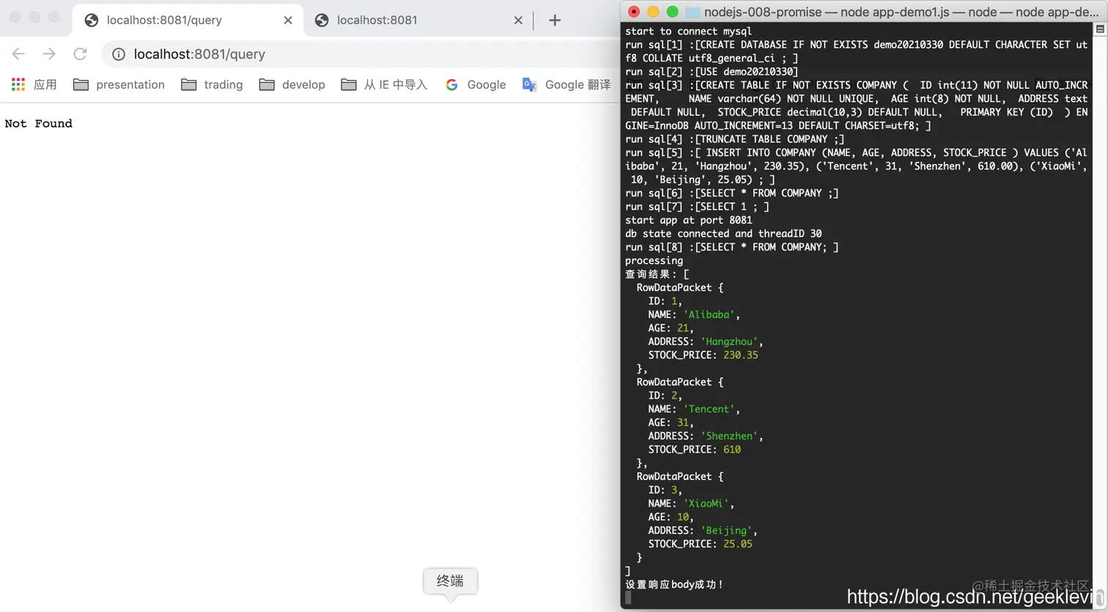Minimize the terminal window with yellow button
1108x612 pixels.
pyautogui.click(x=653, y=12)
